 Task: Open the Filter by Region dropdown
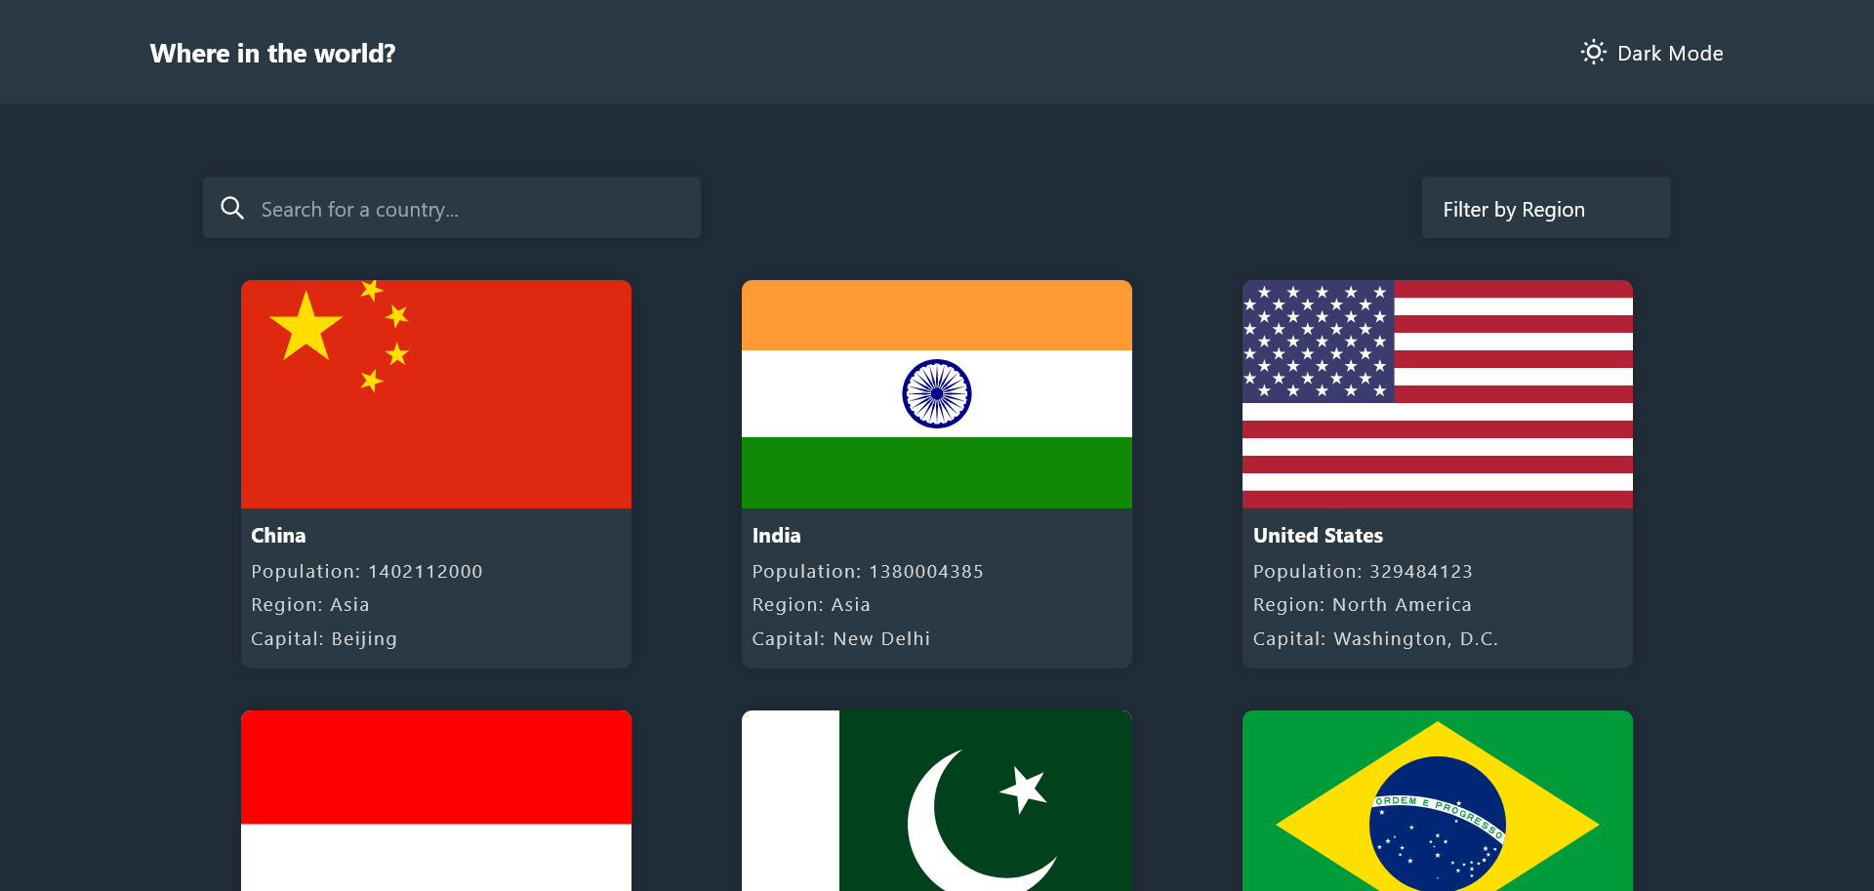point(1546,208)
